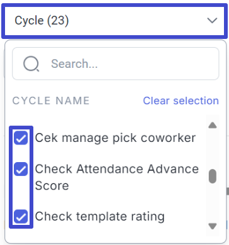Viewport: 229px width, 245px height.
Task: Select the Cek manage pick coworker option label
Action: pos(115,138)
